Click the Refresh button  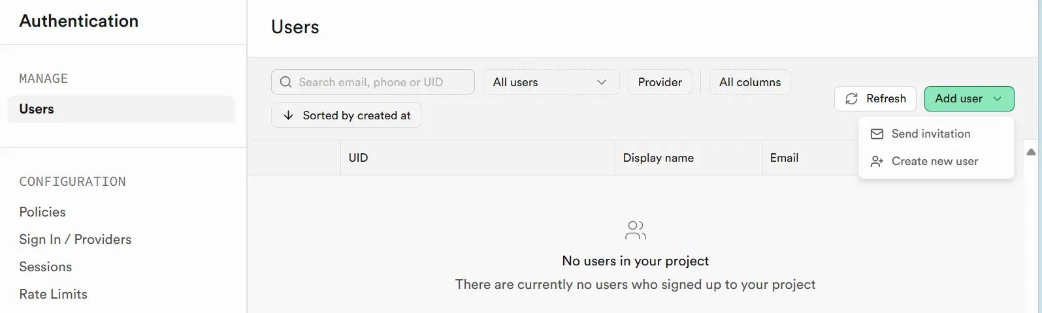[875, 98]
